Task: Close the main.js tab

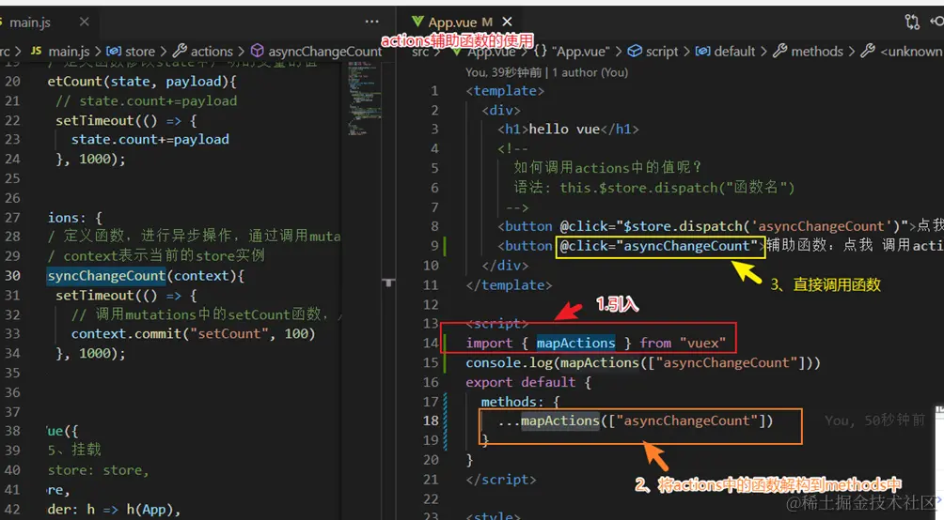Action: point(85,22)
